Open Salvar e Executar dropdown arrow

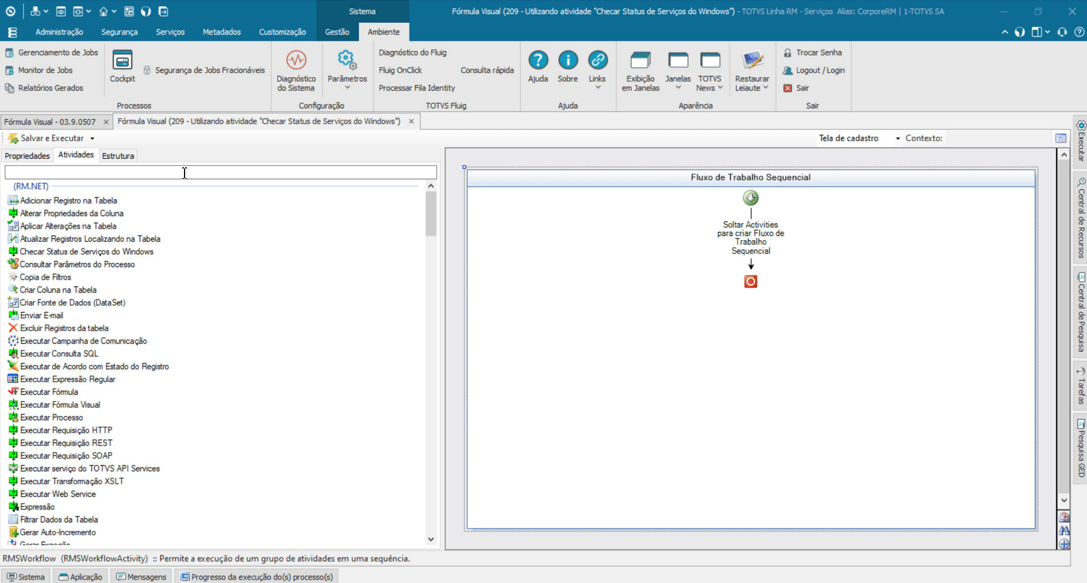[x=92, y=138]
